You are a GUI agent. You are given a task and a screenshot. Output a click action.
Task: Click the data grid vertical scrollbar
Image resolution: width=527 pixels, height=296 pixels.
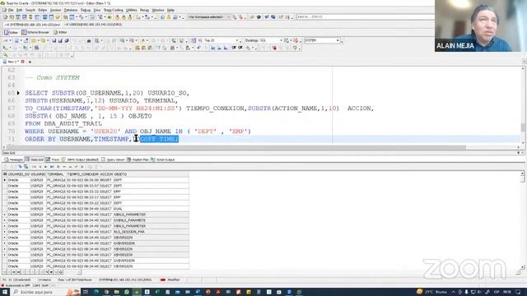(x=522, y=220)
